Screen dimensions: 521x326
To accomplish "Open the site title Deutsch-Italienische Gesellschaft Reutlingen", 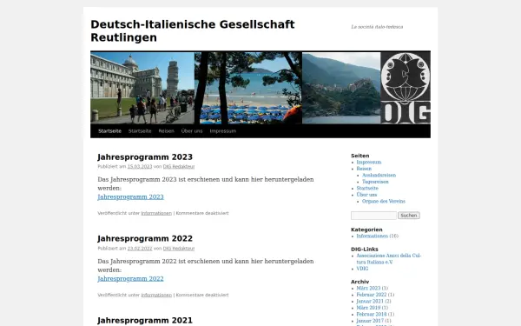I will (x=193, y=31).
